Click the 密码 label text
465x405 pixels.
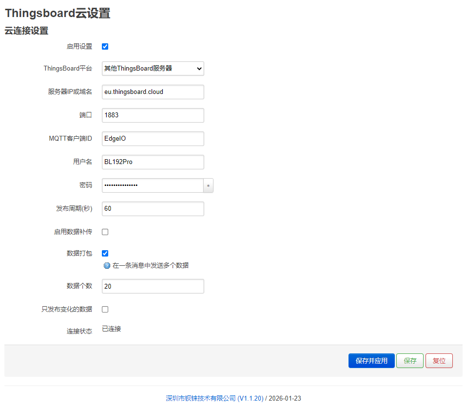(86, 185)
